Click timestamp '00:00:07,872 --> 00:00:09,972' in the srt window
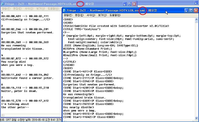 point(25,59)
